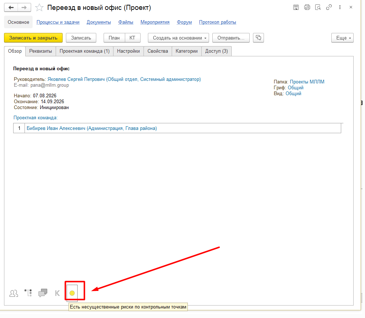Switch to the Категории tab
The width and height of the screenshot is (365, 318).
tap(187, 51)
